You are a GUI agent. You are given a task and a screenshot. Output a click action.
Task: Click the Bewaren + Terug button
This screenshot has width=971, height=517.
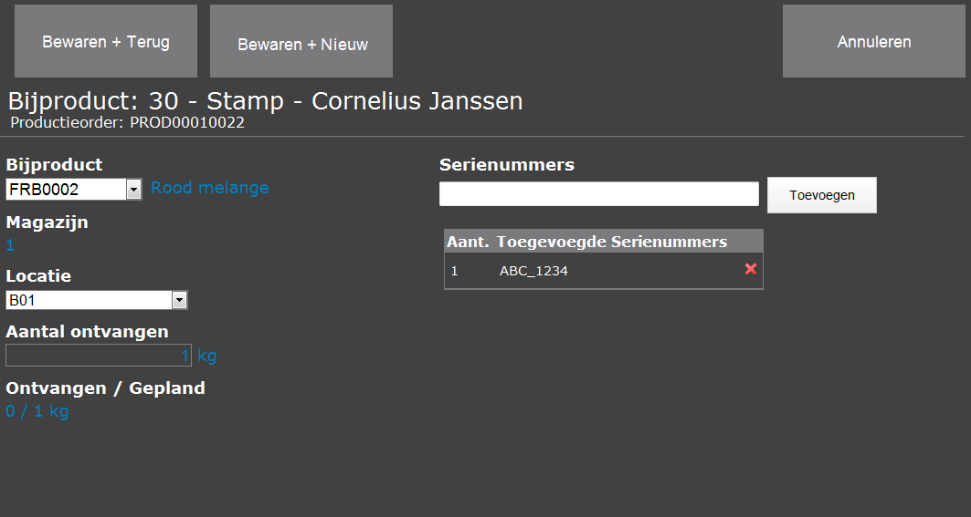pos(106,41)
